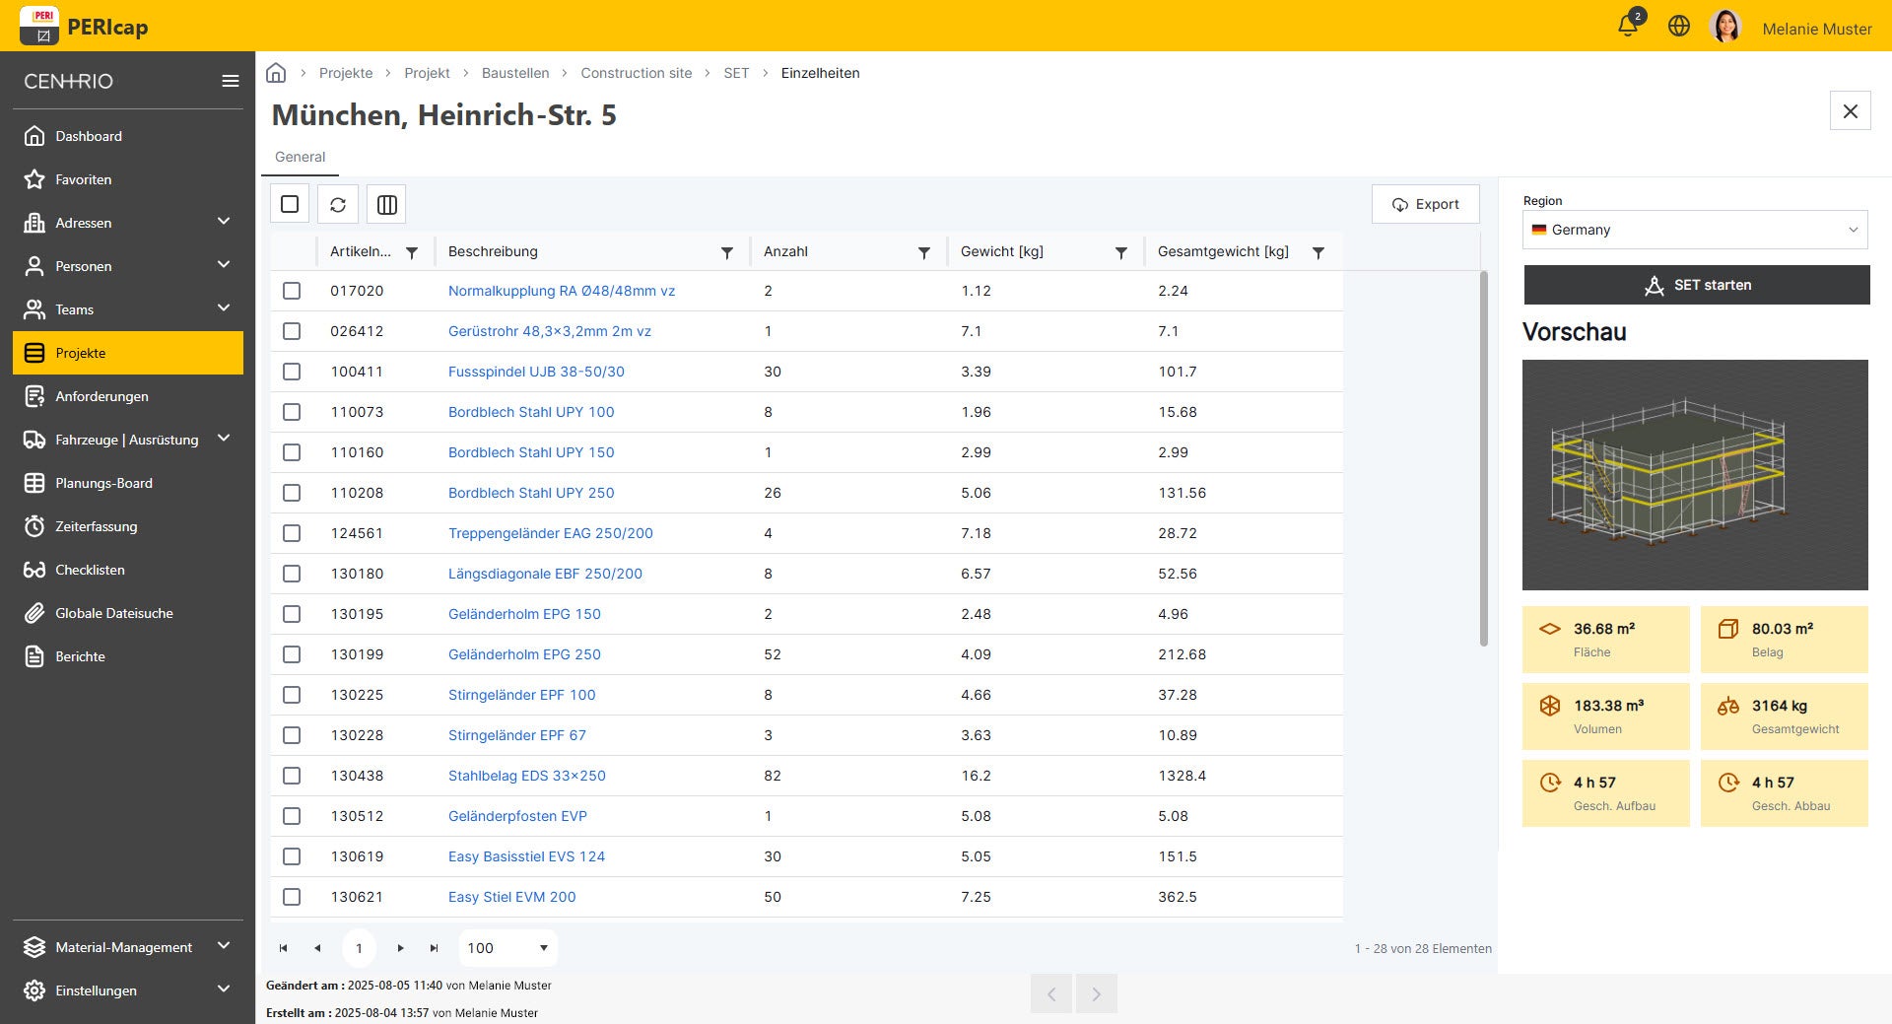Image resolution: width=1892 pixels, height=1024 pixels.
Task: Select checkbox for Stahlbelag EDS 33×250 row
Action: point(292,776)
